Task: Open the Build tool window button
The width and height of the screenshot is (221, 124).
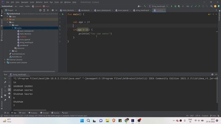Action: 65,113
